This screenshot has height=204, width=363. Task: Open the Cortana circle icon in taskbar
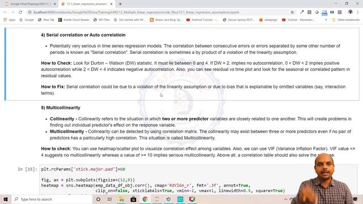98,199
